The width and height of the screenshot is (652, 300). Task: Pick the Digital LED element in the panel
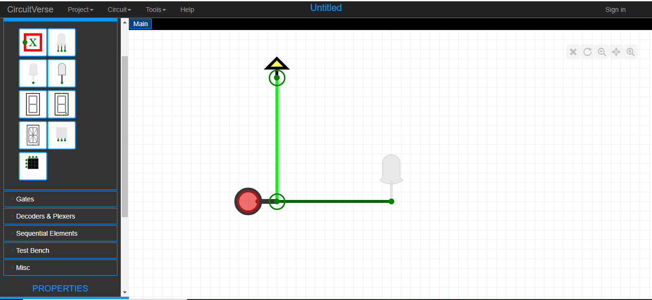(x=33, y=73)
